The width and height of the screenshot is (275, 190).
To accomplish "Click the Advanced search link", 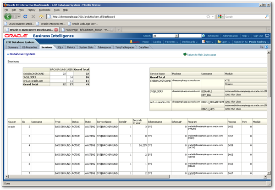I will click(x=213, y=36).
